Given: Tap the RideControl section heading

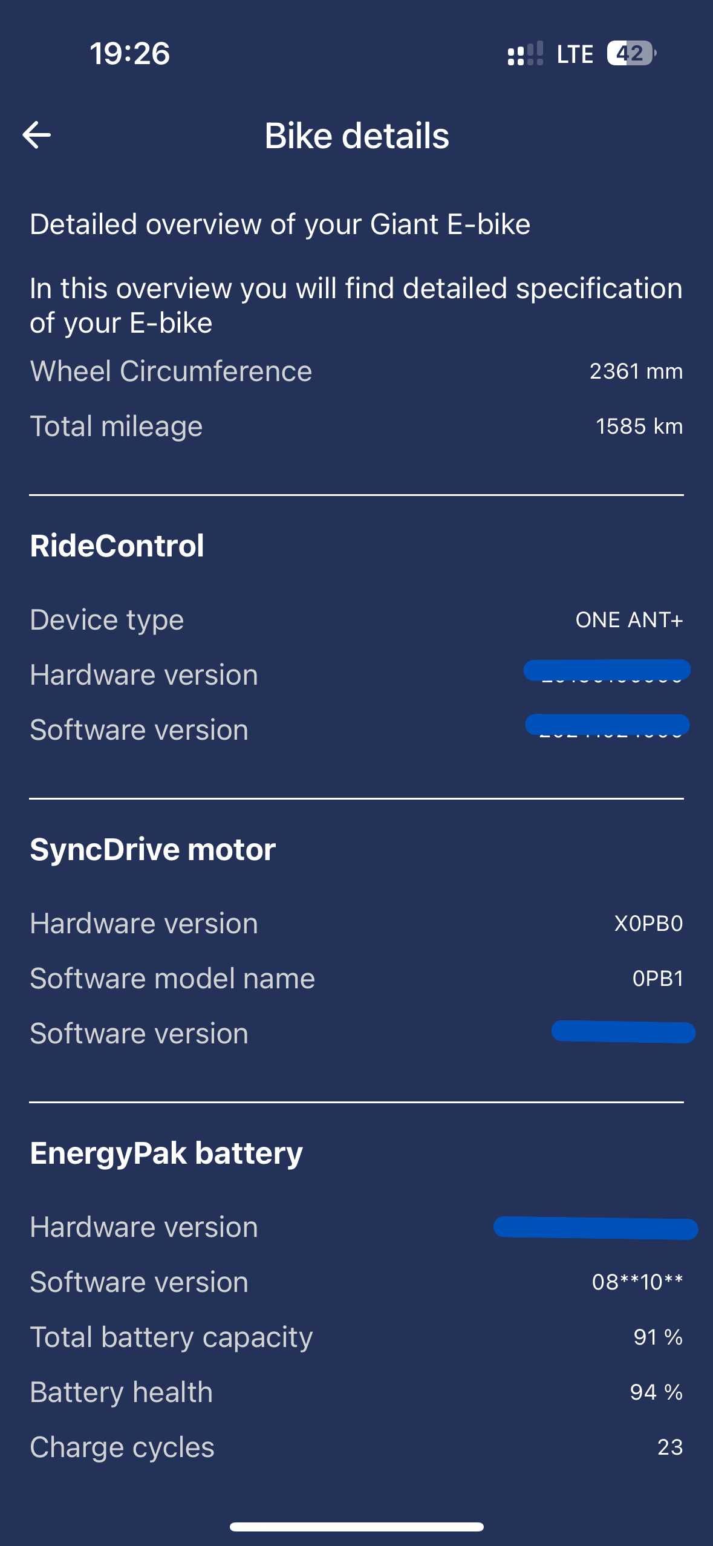Looking at the screenshot, I should click(x=117, y=546).
